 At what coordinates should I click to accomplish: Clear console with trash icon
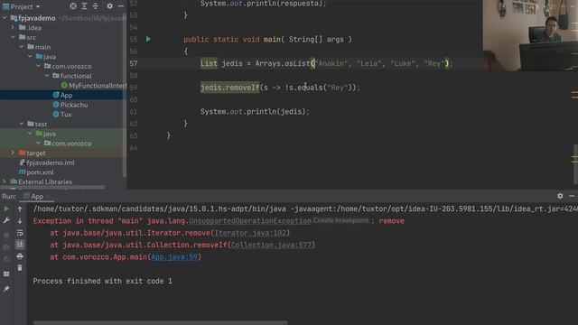click(20, 268)
